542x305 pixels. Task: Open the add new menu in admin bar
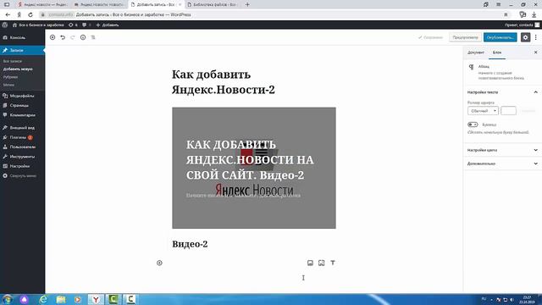pos(108,25)
